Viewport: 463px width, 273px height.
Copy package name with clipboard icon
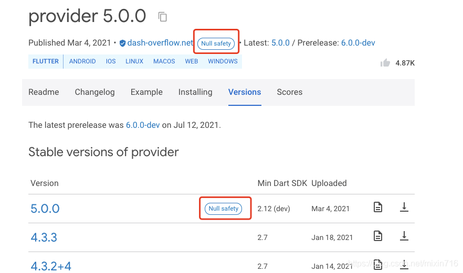163,17
